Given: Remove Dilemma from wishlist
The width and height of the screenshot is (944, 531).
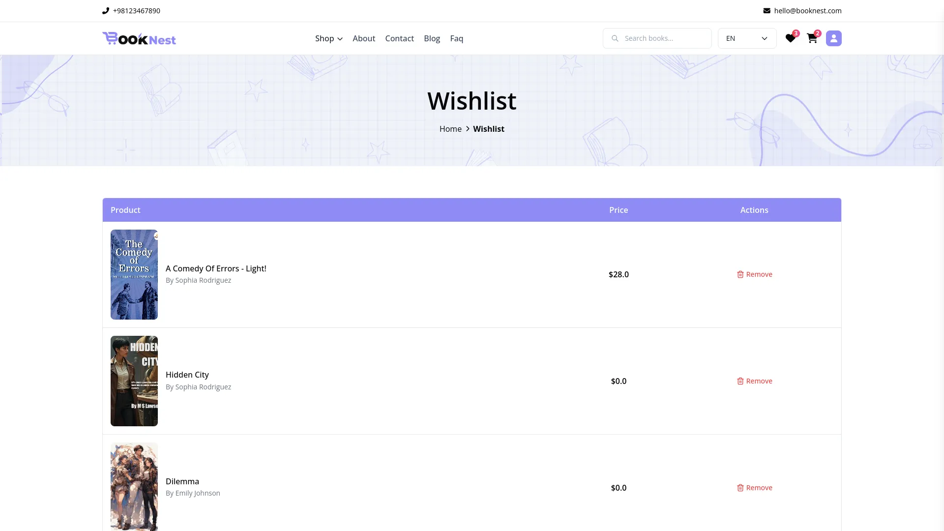Looking at the screenshot, I should (754, 488).
